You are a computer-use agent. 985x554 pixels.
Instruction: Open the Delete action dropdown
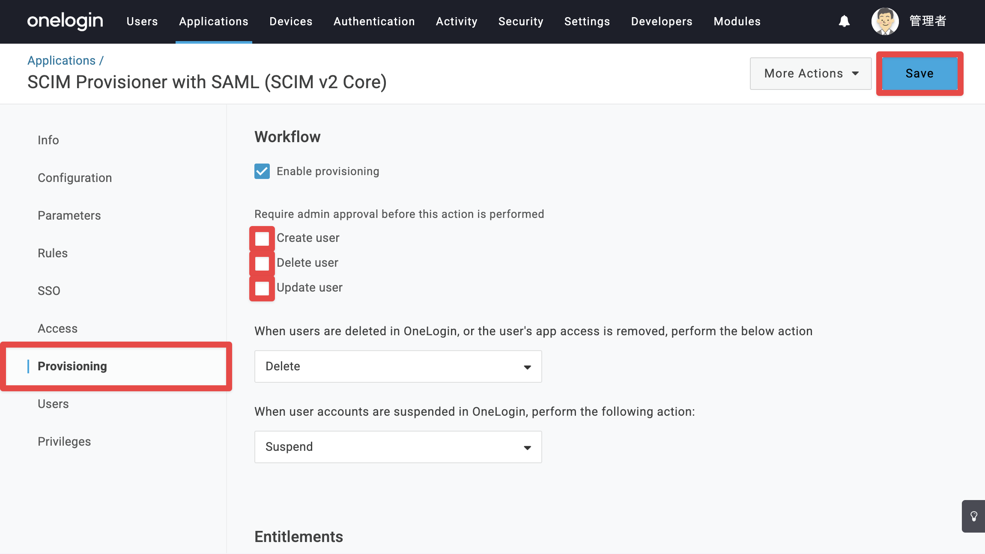[398, 366]
